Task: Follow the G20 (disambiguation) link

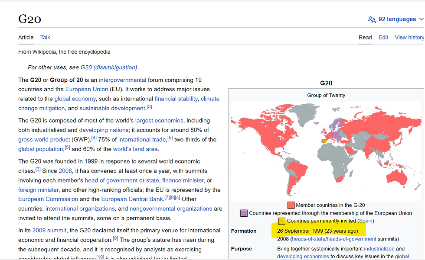Action: pyautogui.click(x=109, y=67)
